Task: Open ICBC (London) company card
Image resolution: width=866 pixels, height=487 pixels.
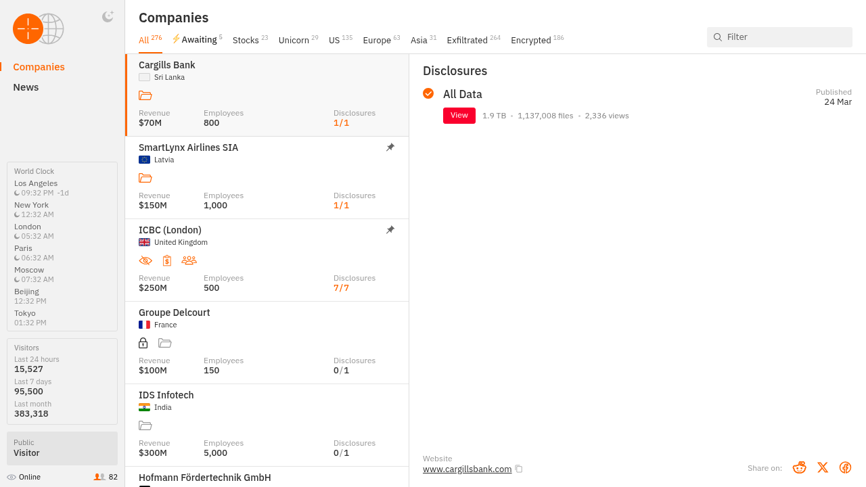Action: tap(267, 260)
